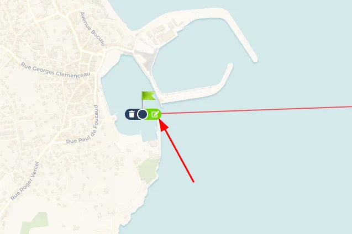Viewport: 352px width, 234px height.
Task: Click the small pier left of trash icon
Action: click(114, 116)
